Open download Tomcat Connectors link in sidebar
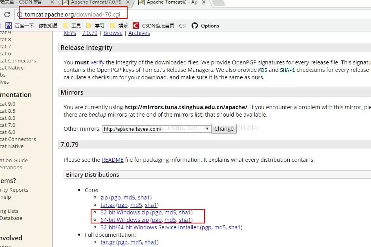371x247 pixels. [18, 61]
